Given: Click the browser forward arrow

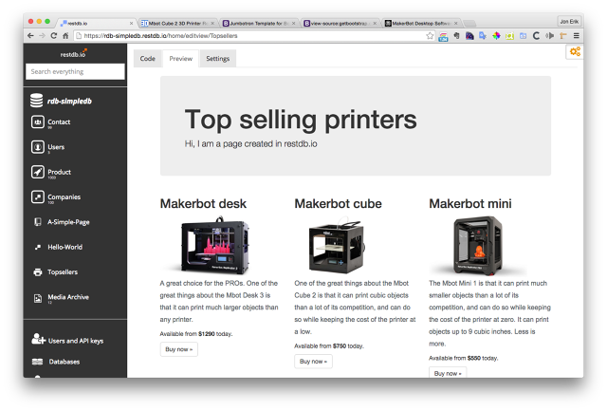Looking at the screenshot, I should pos(42,36).
